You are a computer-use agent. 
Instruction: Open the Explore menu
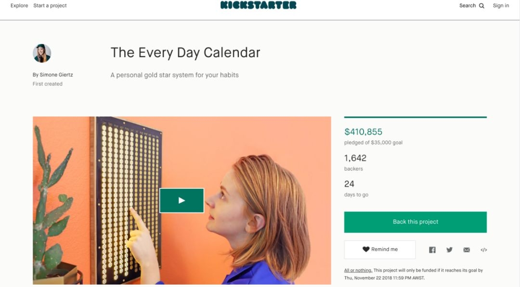[19, 6]
